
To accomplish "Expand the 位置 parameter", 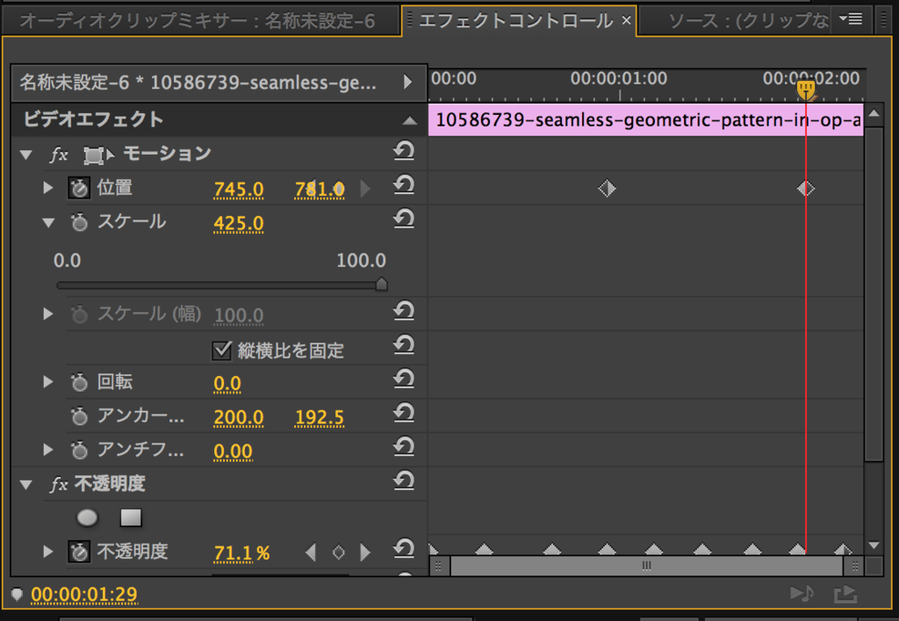I will [48, 187].
